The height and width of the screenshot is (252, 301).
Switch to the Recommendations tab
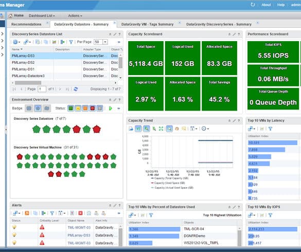(x=26, y=24)
